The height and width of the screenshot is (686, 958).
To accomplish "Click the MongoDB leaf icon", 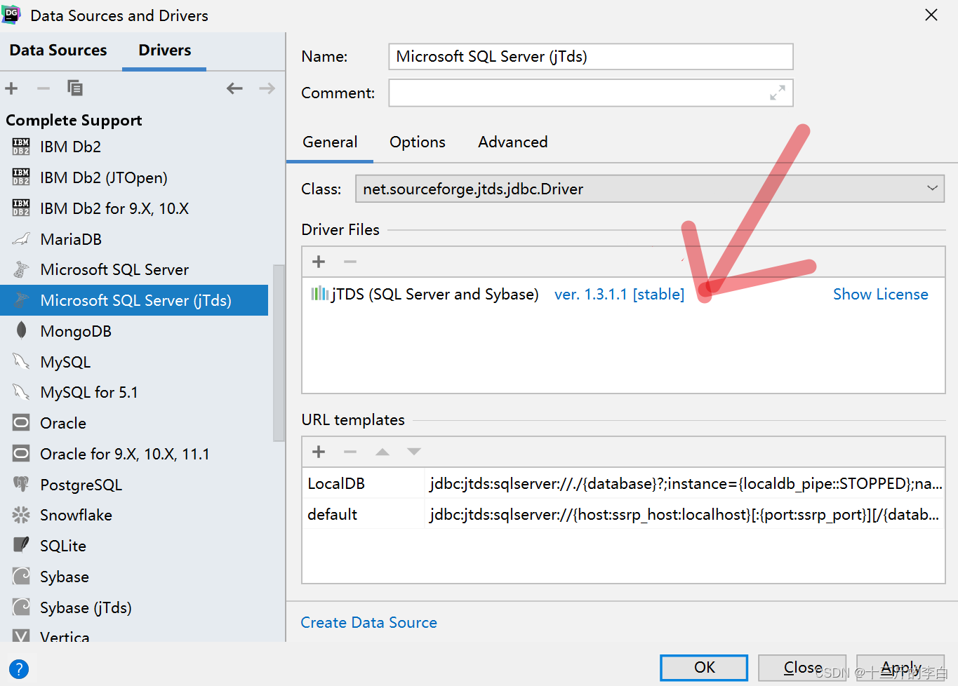I will point(21,330).
